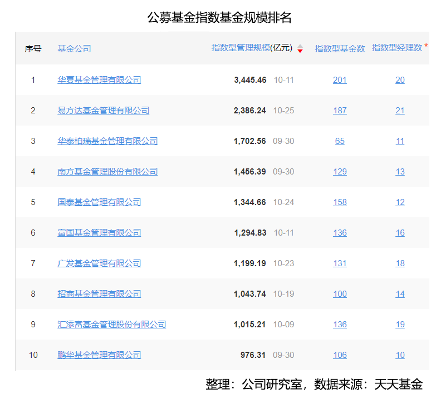Open 华夏基金管理有限公司 link

coord(99,80)
